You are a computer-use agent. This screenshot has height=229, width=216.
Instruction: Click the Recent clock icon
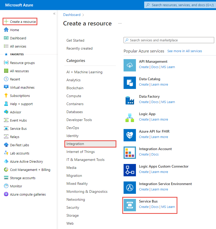pos(6,79)
